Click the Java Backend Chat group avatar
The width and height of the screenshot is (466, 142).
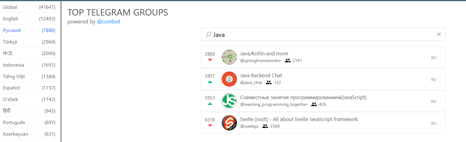pos(229,79)
